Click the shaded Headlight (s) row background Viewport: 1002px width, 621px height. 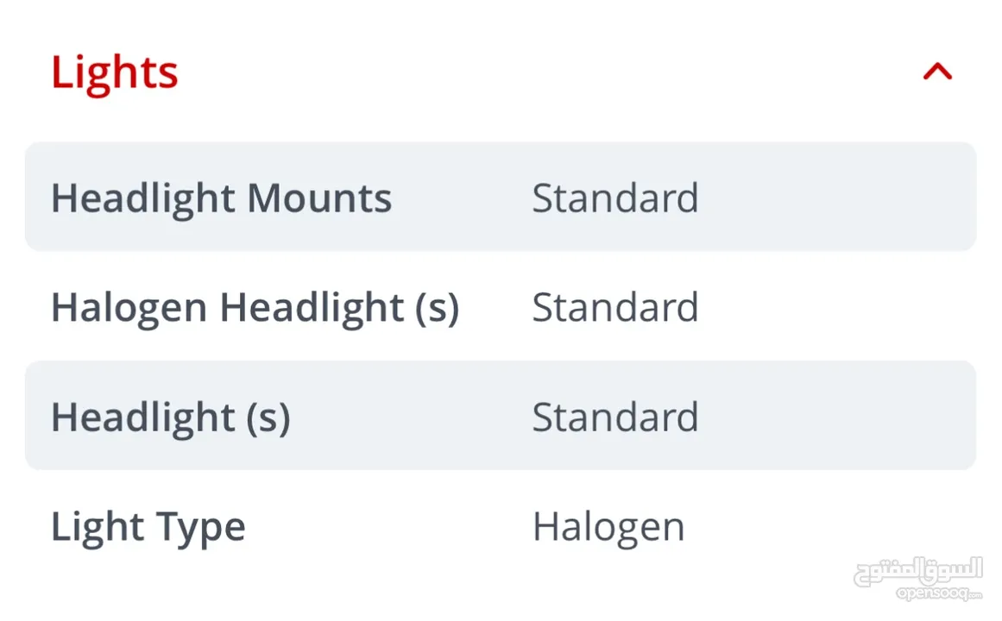point(501,415)
